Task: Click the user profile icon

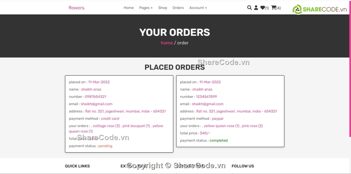Action: (256, 7)
